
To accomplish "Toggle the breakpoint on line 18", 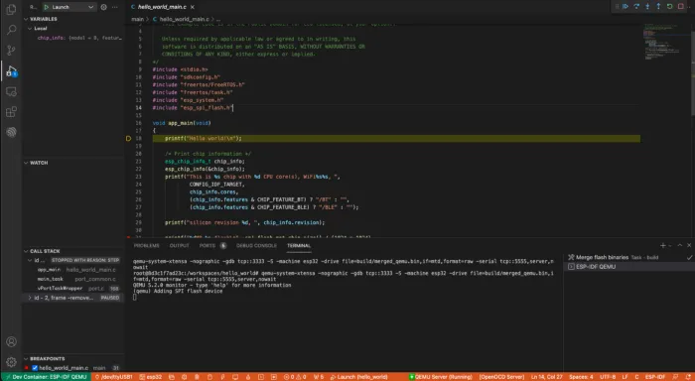I will coord(128,138).
